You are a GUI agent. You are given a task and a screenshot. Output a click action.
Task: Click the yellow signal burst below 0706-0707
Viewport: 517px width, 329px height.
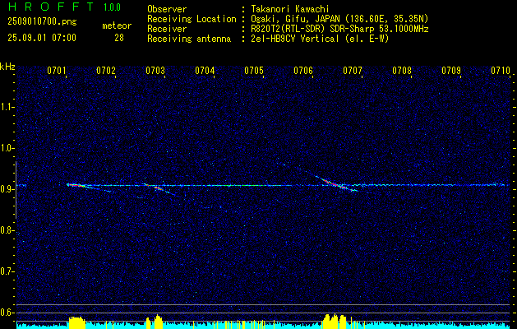335,321
